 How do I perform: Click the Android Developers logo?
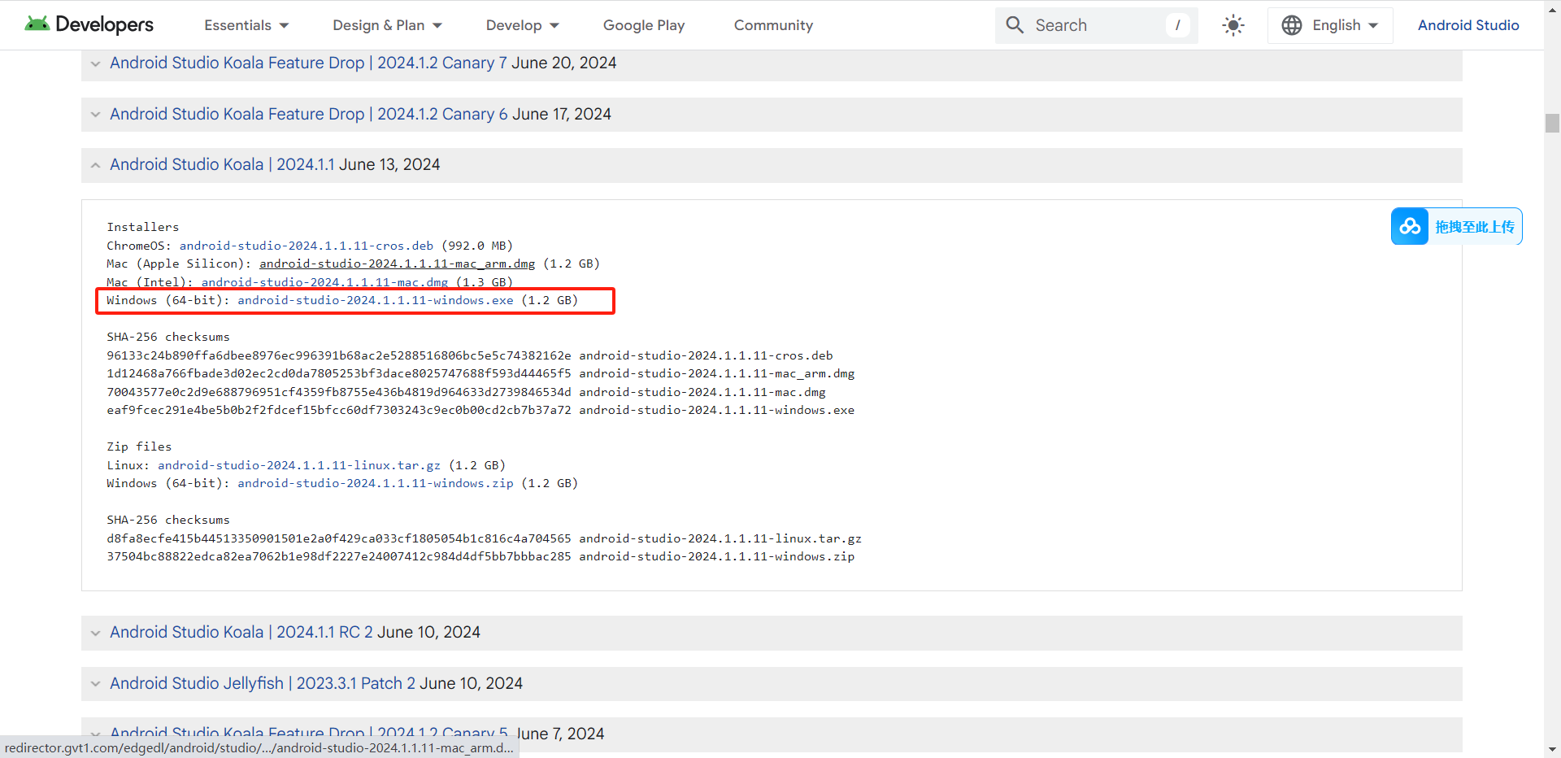click(89, 24)
